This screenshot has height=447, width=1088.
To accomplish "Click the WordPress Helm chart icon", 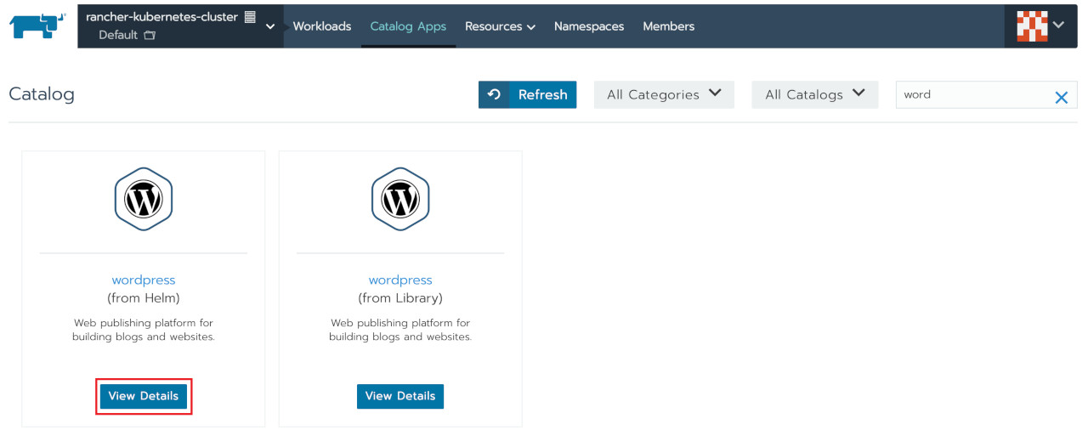I will click(x=144, y=200).
